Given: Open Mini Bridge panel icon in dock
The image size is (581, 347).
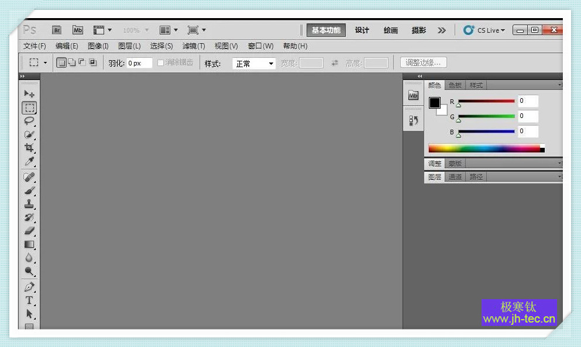Looking at the screenshot, I should coord(413,95).
